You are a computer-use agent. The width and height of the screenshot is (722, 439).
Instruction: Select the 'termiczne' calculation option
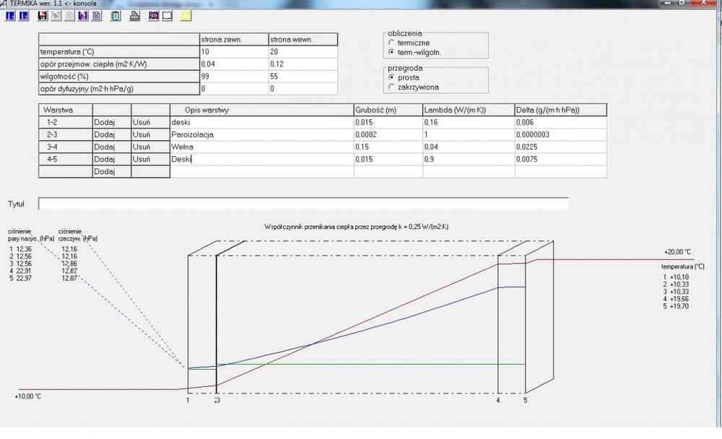(392, 43)
